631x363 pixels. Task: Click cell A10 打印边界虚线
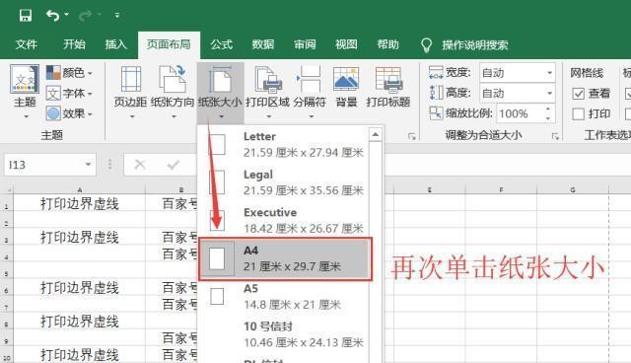pyautogui.click(x=79, y=355)
